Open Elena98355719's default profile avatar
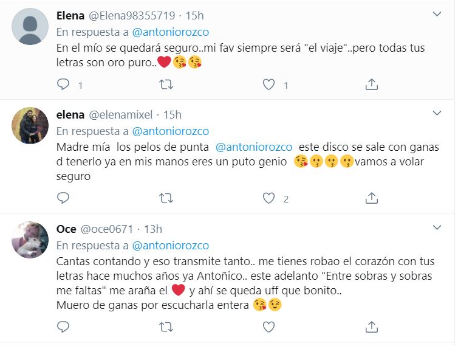This screenshot has width=458, height=346. click(x=30, y=27)
